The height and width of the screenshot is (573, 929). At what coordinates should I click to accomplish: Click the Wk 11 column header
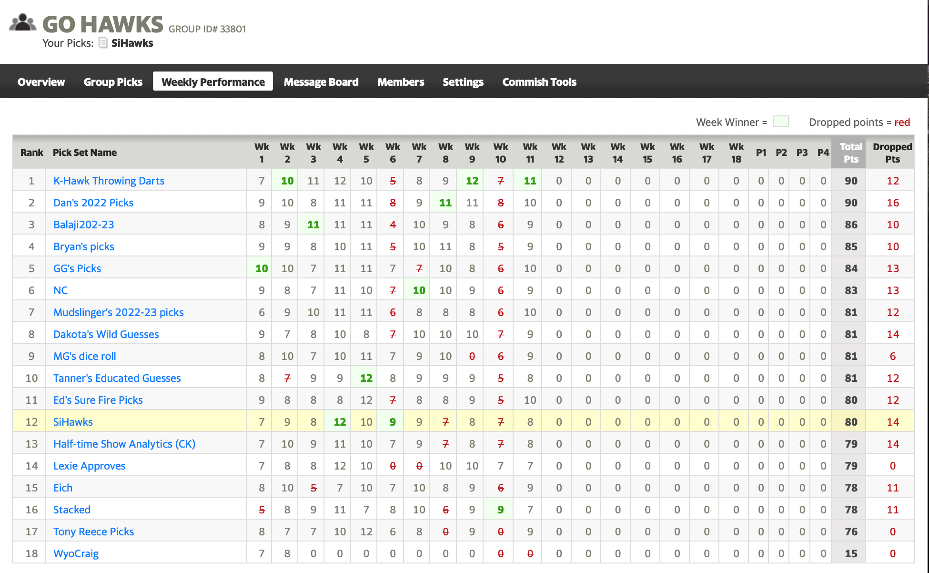[530, 153]
